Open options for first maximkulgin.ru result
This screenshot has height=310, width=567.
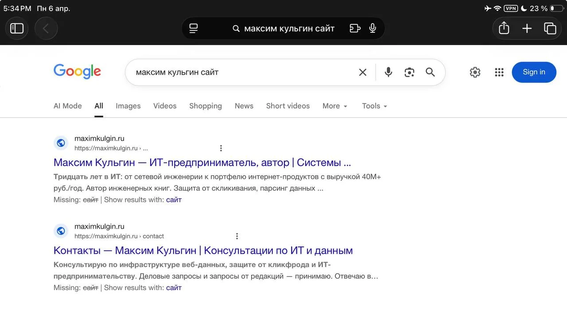(221, 148)
